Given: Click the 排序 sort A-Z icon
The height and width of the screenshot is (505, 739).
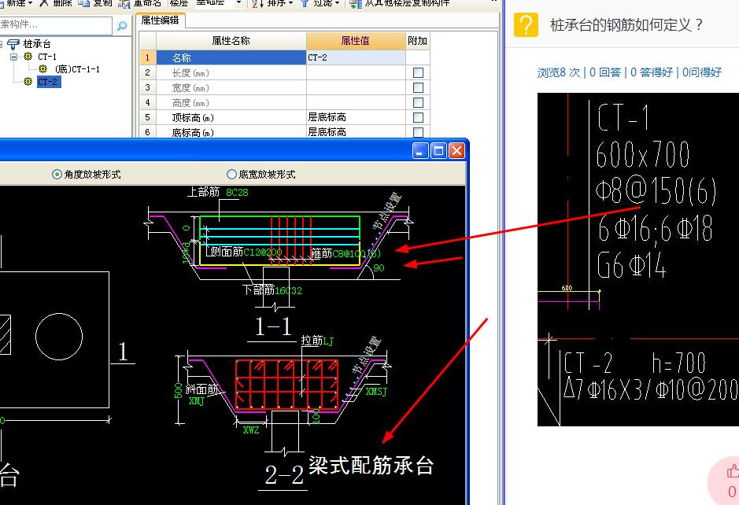Looking at the screenshot, I should pos(257,3).
